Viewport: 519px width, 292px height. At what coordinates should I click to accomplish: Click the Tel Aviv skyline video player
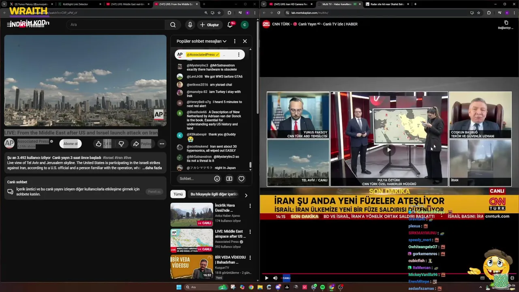tap(85, 80)
